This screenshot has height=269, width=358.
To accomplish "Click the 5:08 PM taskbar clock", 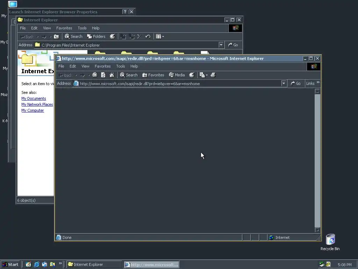I will (344, 265).
